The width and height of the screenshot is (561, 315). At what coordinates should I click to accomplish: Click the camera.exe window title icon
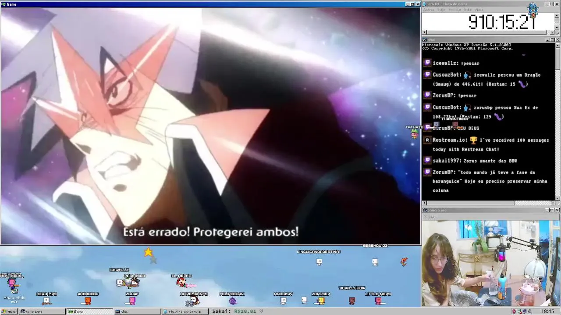pyautogui.click(x=425, y=210)
